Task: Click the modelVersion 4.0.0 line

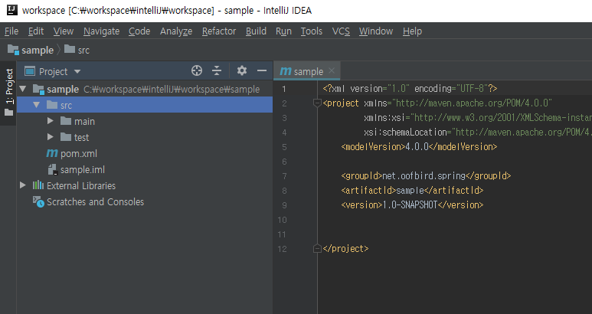Action: pyautogui.click(x=419, y=147)
